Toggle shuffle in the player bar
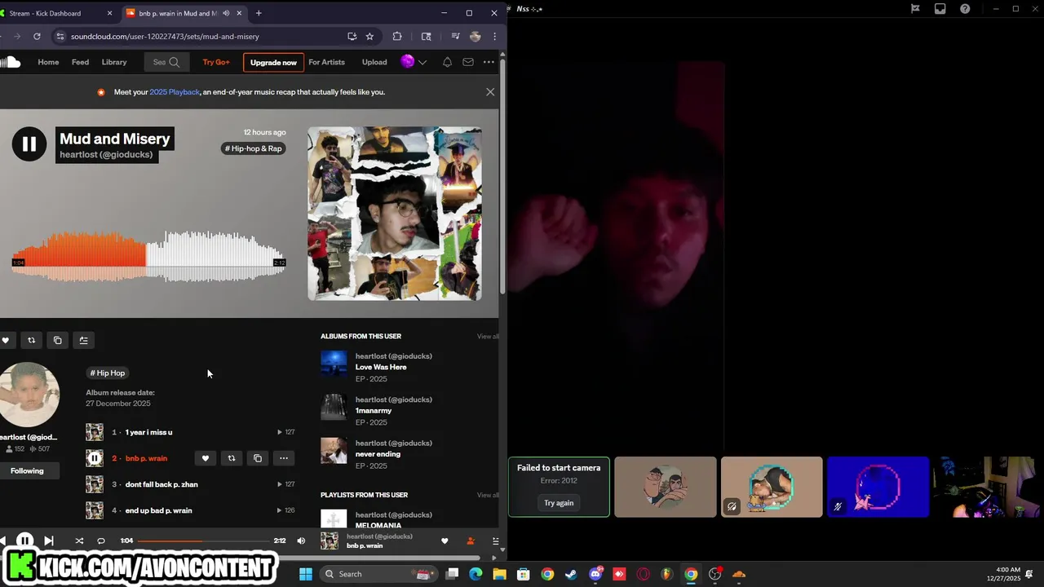 (79, 541)
